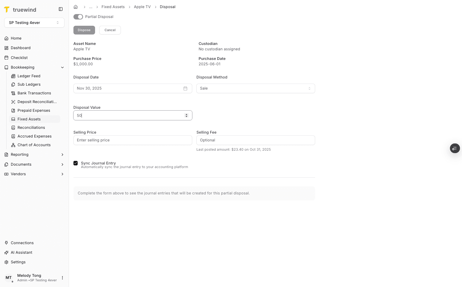Open the AI Assistant icon
Screen dimensions: 462x287
pos(6,252)
